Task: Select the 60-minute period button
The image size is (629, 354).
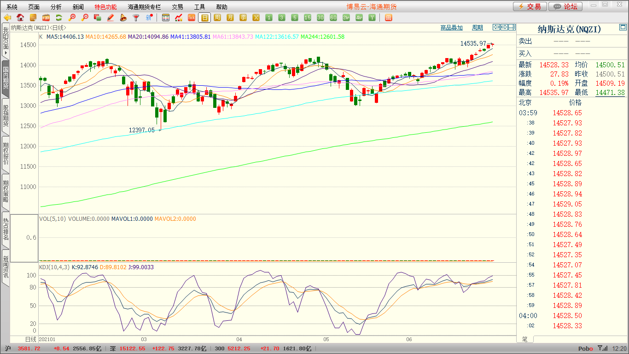Action: tap(333, 18)
